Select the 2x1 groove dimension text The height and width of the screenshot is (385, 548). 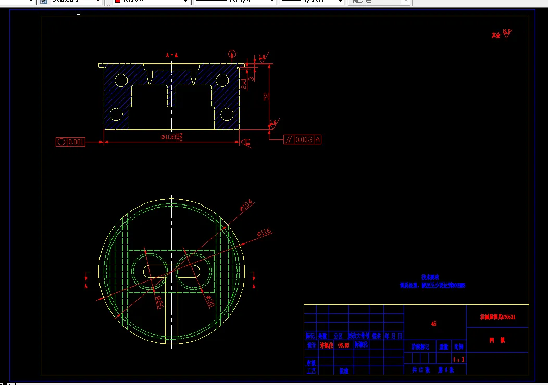coord(244,84)
